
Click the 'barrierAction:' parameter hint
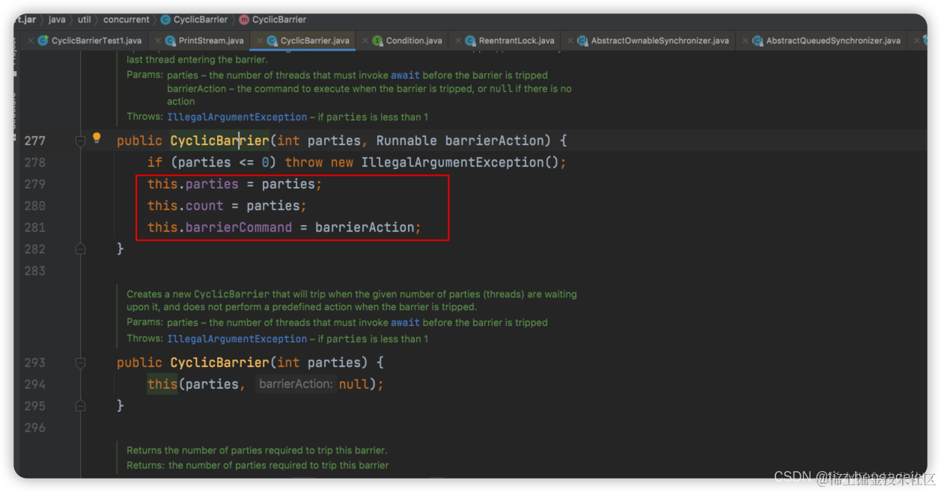coord(295,384)
